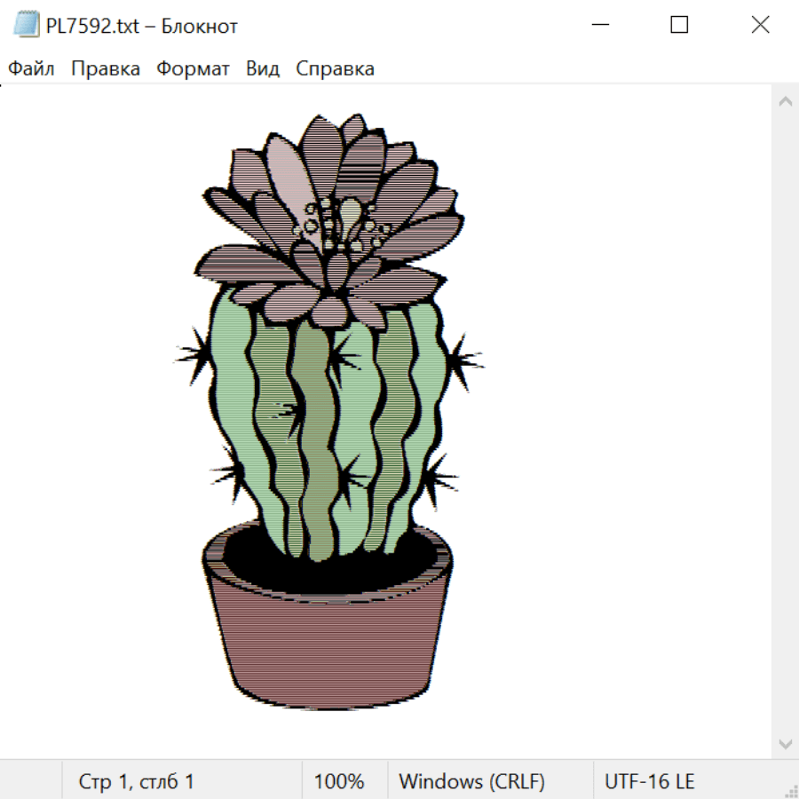Click the resize grip in the window corner
Screen dimensions: 799x799
(x=791, y=791)
